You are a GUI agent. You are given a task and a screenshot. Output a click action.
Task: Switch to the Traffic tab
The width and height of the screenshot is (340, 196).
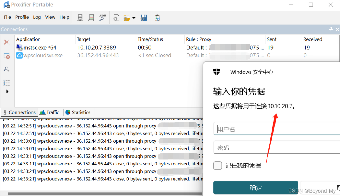click(x=50, y=112)
